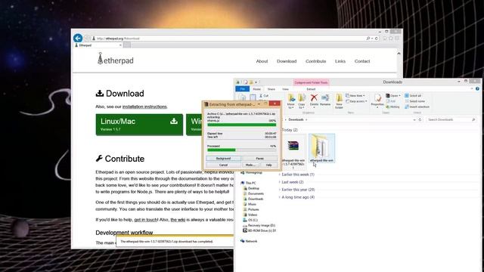
Task: Collapse the Today group header
Action: pos(290,130)
